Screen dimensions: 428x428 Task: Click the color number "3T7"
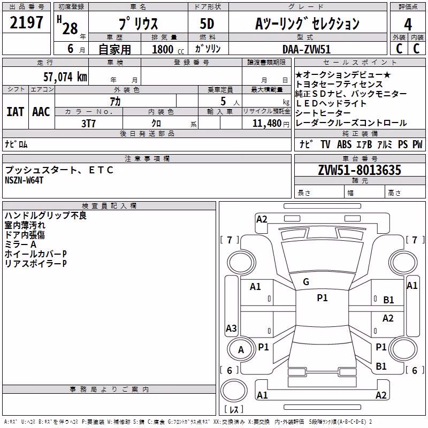click(x=89, y=124)
